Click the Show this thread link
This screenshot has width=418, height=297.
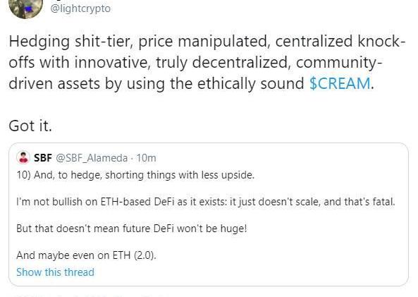(x=55, y=272)
